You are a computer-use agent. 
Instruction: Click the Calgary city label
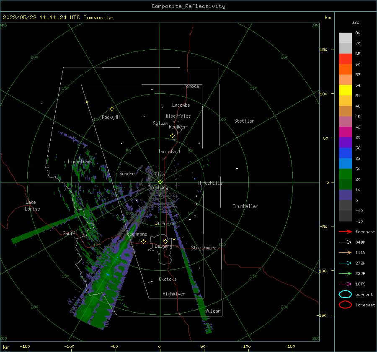pyautogui.click(x=163, y=246)
